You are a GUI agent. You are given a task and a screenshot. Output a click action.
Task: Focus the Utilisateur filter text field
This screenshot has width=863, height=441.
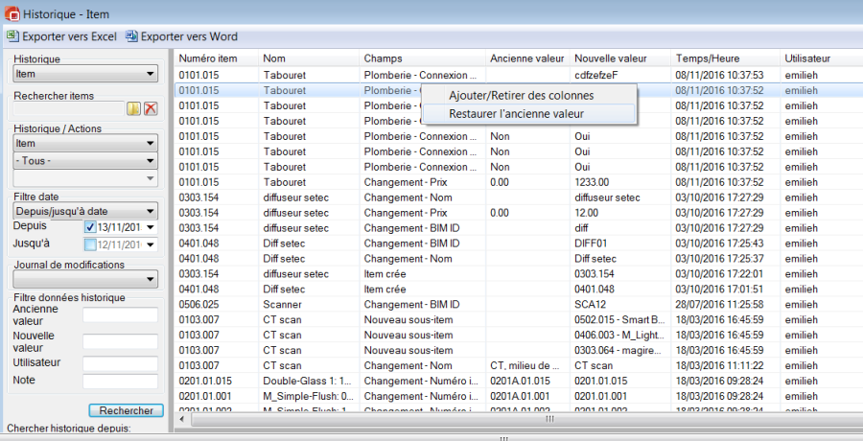click(120, 363)
